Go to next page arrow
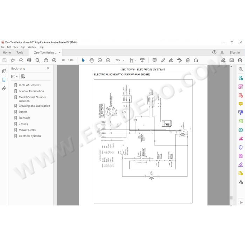245x245 pixels. (54, 60)
